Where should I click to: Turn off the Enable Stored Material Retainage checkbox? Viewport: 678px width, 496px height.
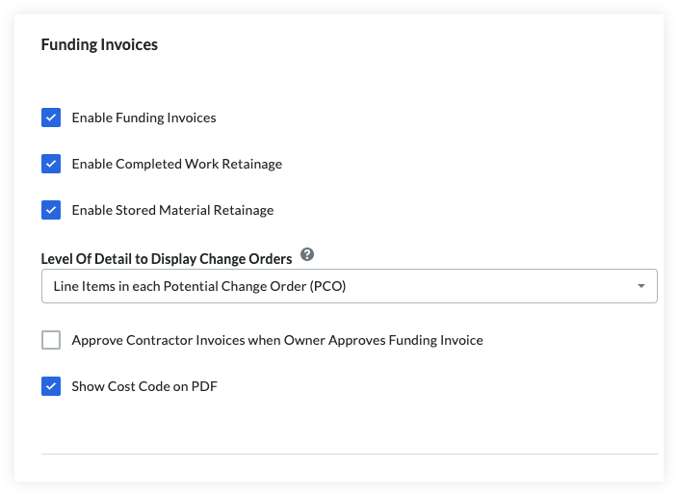tap(51, 210)
